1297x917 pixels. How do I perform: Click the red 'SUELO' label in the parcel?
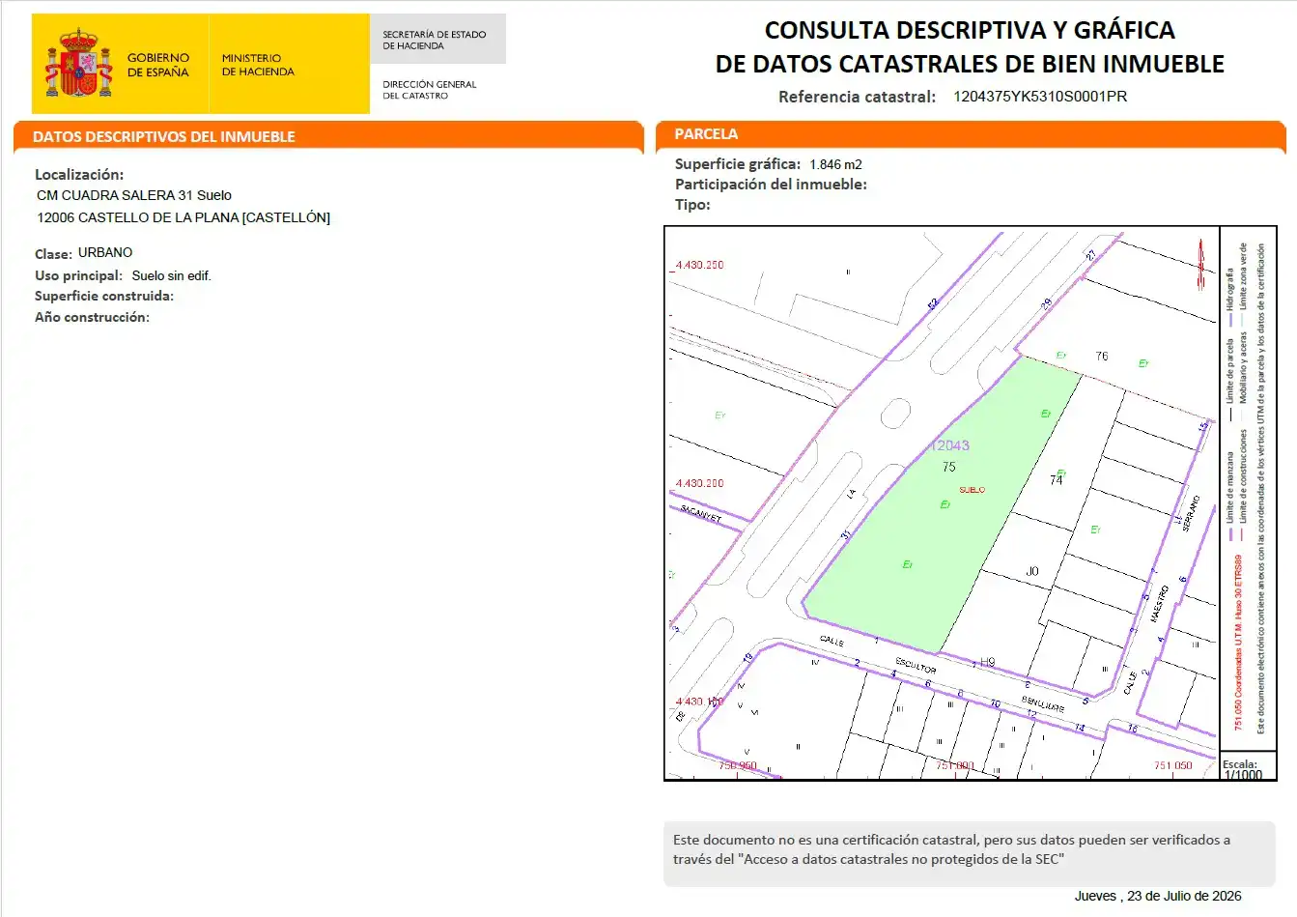pyautogui.click(x=973, y=490)
